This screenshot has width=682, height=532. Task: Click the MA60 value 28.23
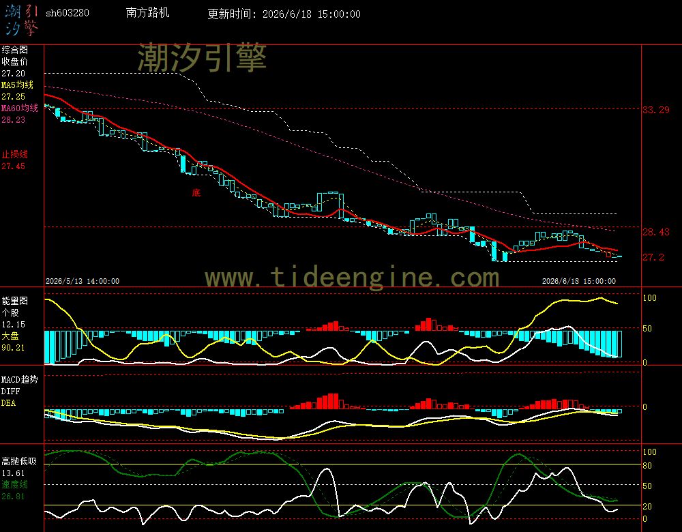click(x=13, y=119)
